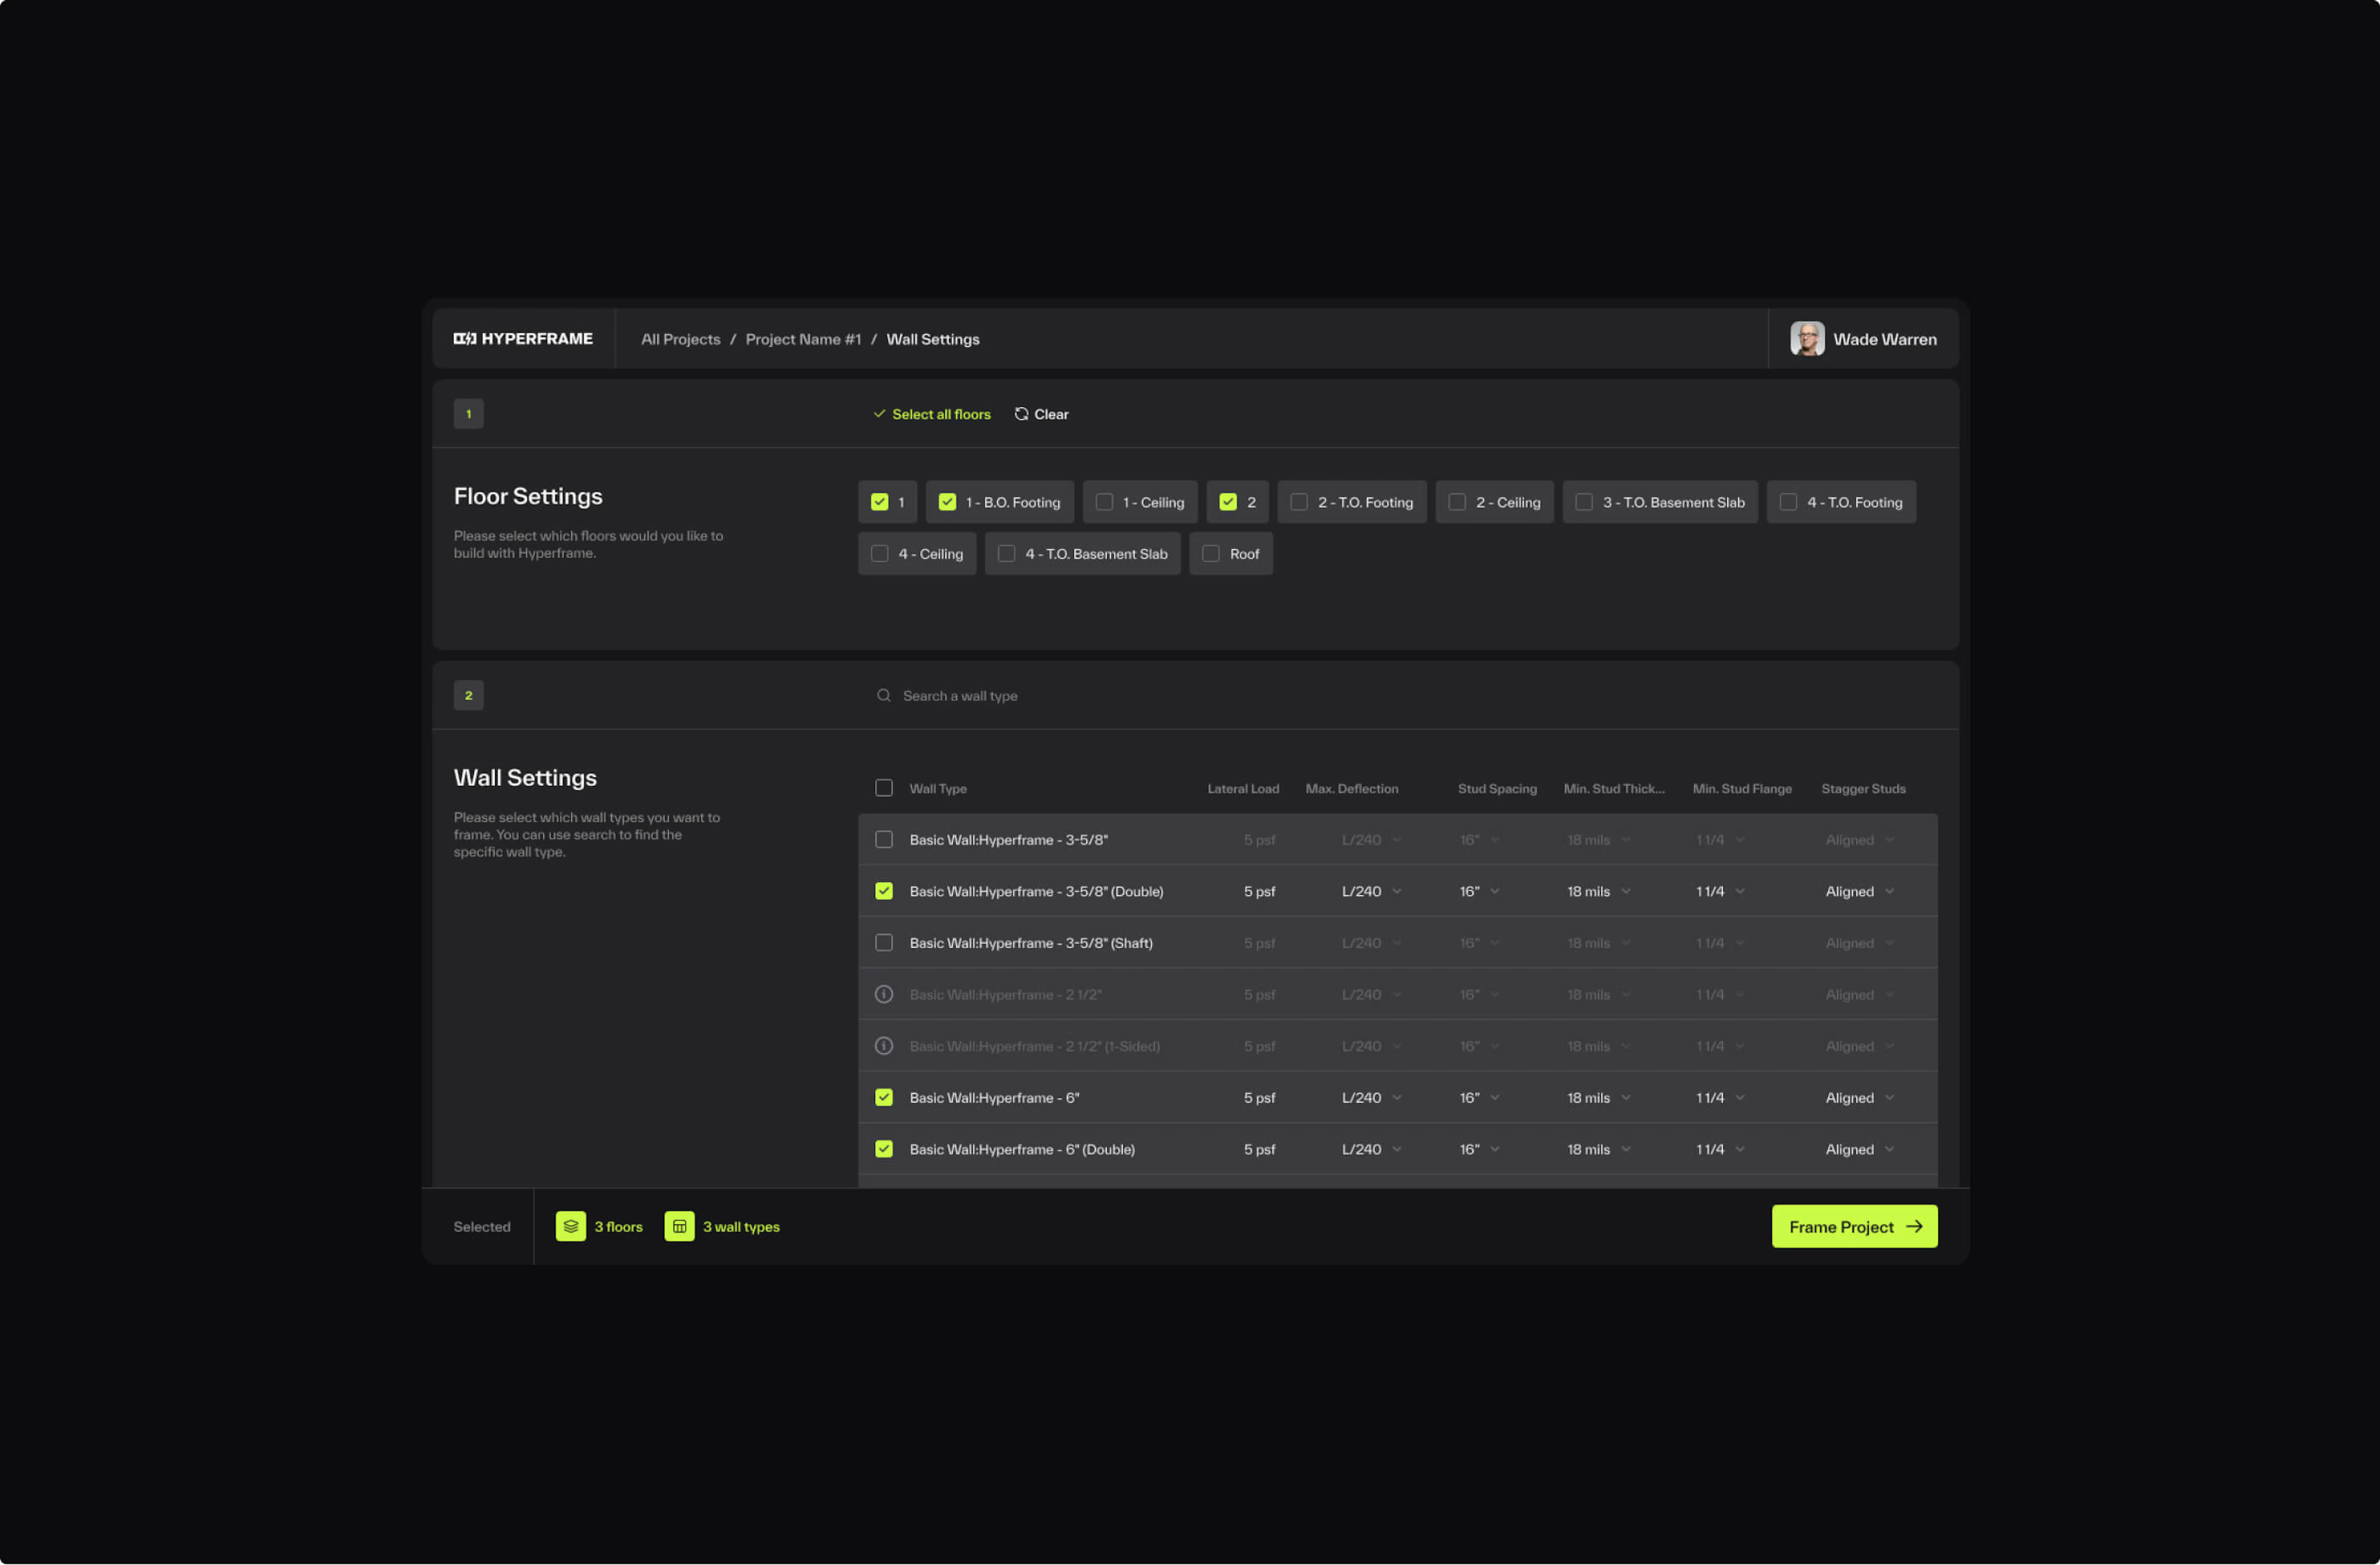This screenshot has height=1565, width=2380.
Task: Click the refresh icon next to Clear
Action: click(x=1021, y=414)
